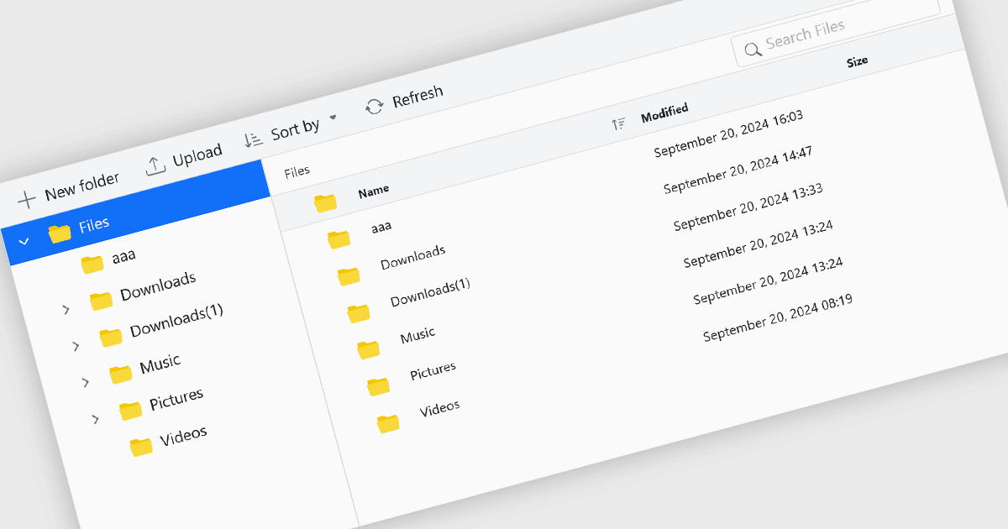The image size is (1008, 529).
Task: Select the Pictures row name in file list
Action: [433, 371]
